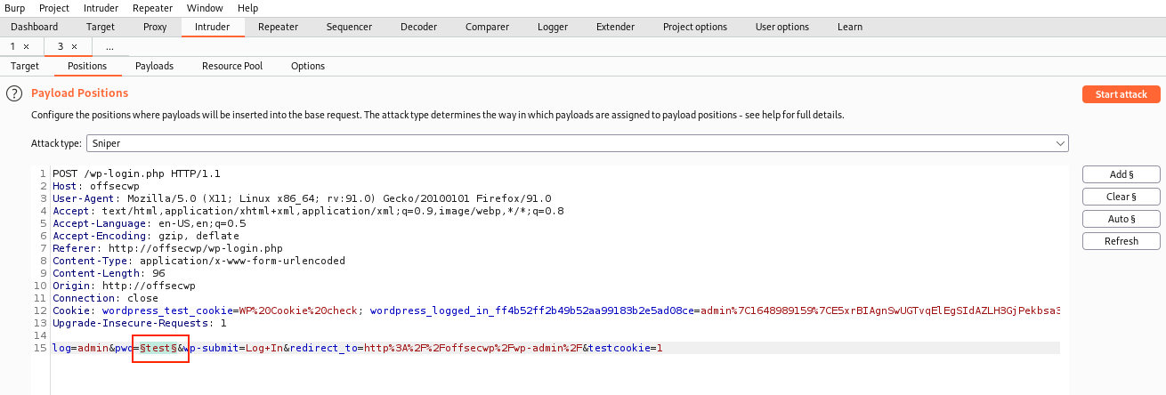Open the Resource Pool sub-tab
The image size is (1166, 395).
pos(231,66)
